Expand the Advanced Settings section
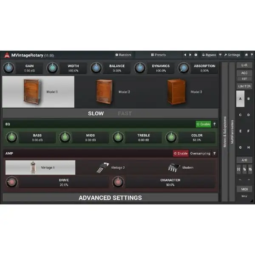 coord(110,198)
